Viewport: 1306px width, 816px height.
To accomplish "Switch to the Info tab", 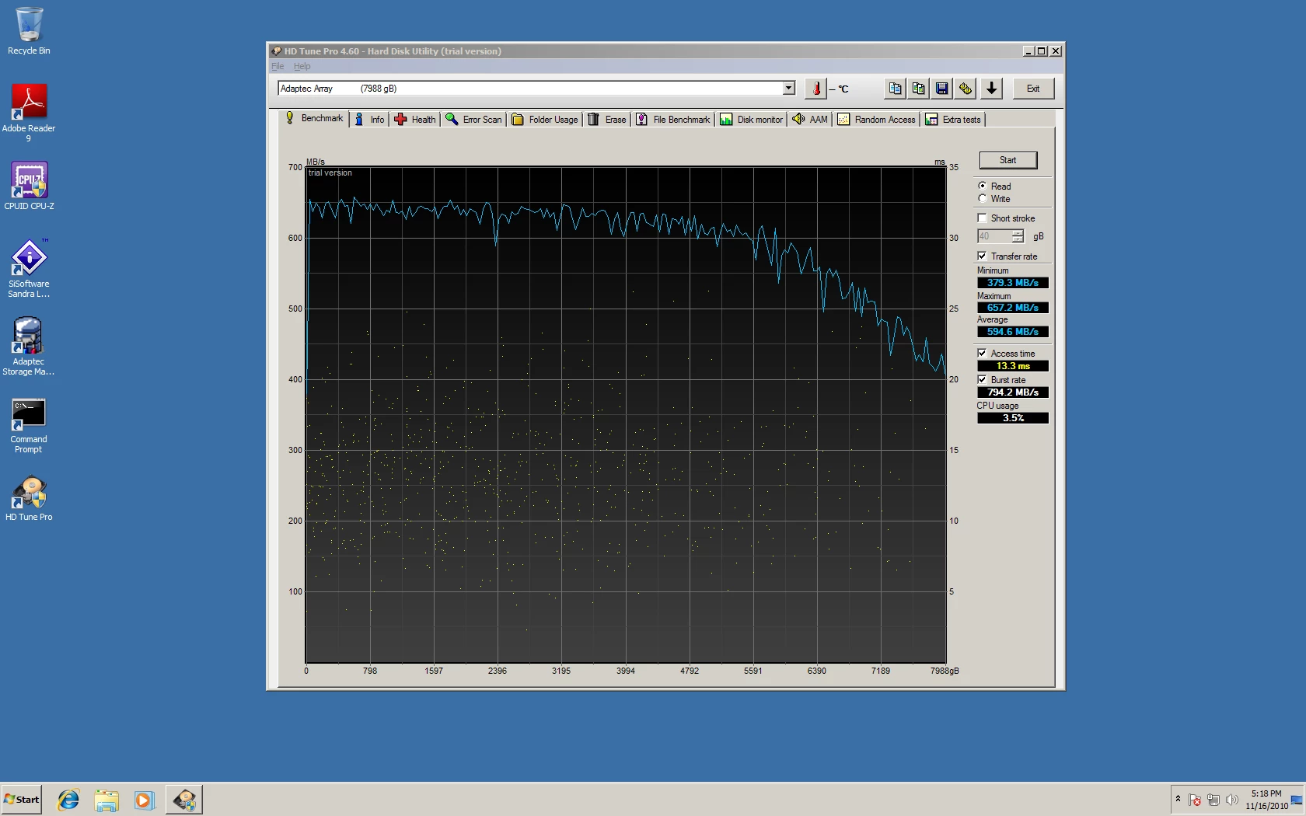I will [369, 120].
